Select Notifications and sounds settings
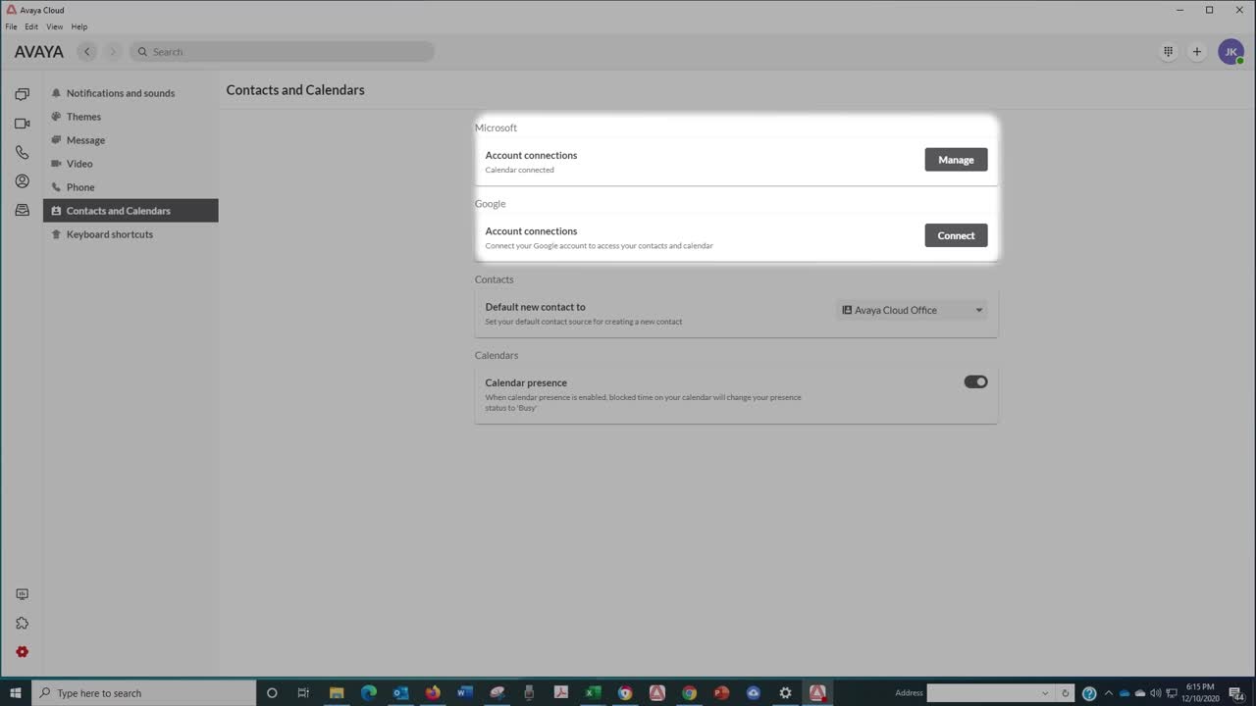The width and height of the screenshot is (1256, 706). 131,93
